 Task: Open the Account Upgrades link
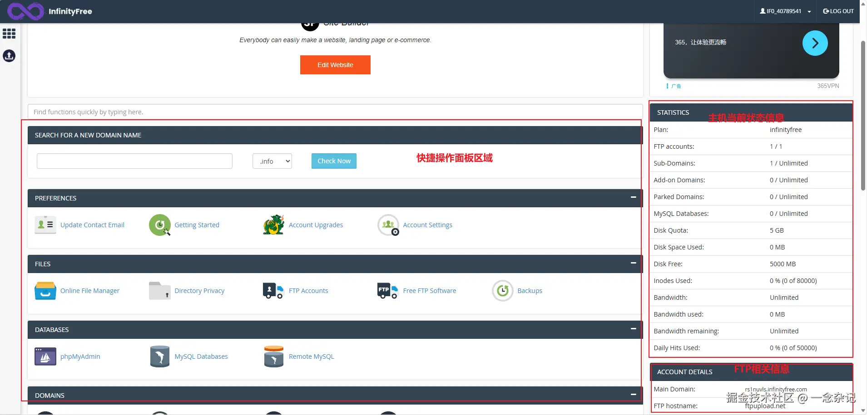click(316, 225)
